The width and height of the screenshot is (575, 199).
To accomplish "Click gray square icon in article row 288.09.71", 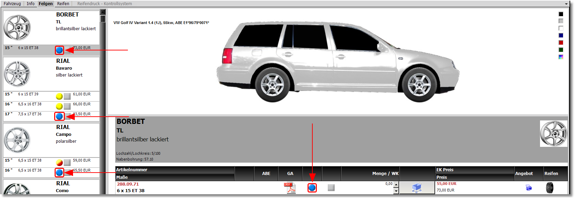I will [x=331, y=188].
